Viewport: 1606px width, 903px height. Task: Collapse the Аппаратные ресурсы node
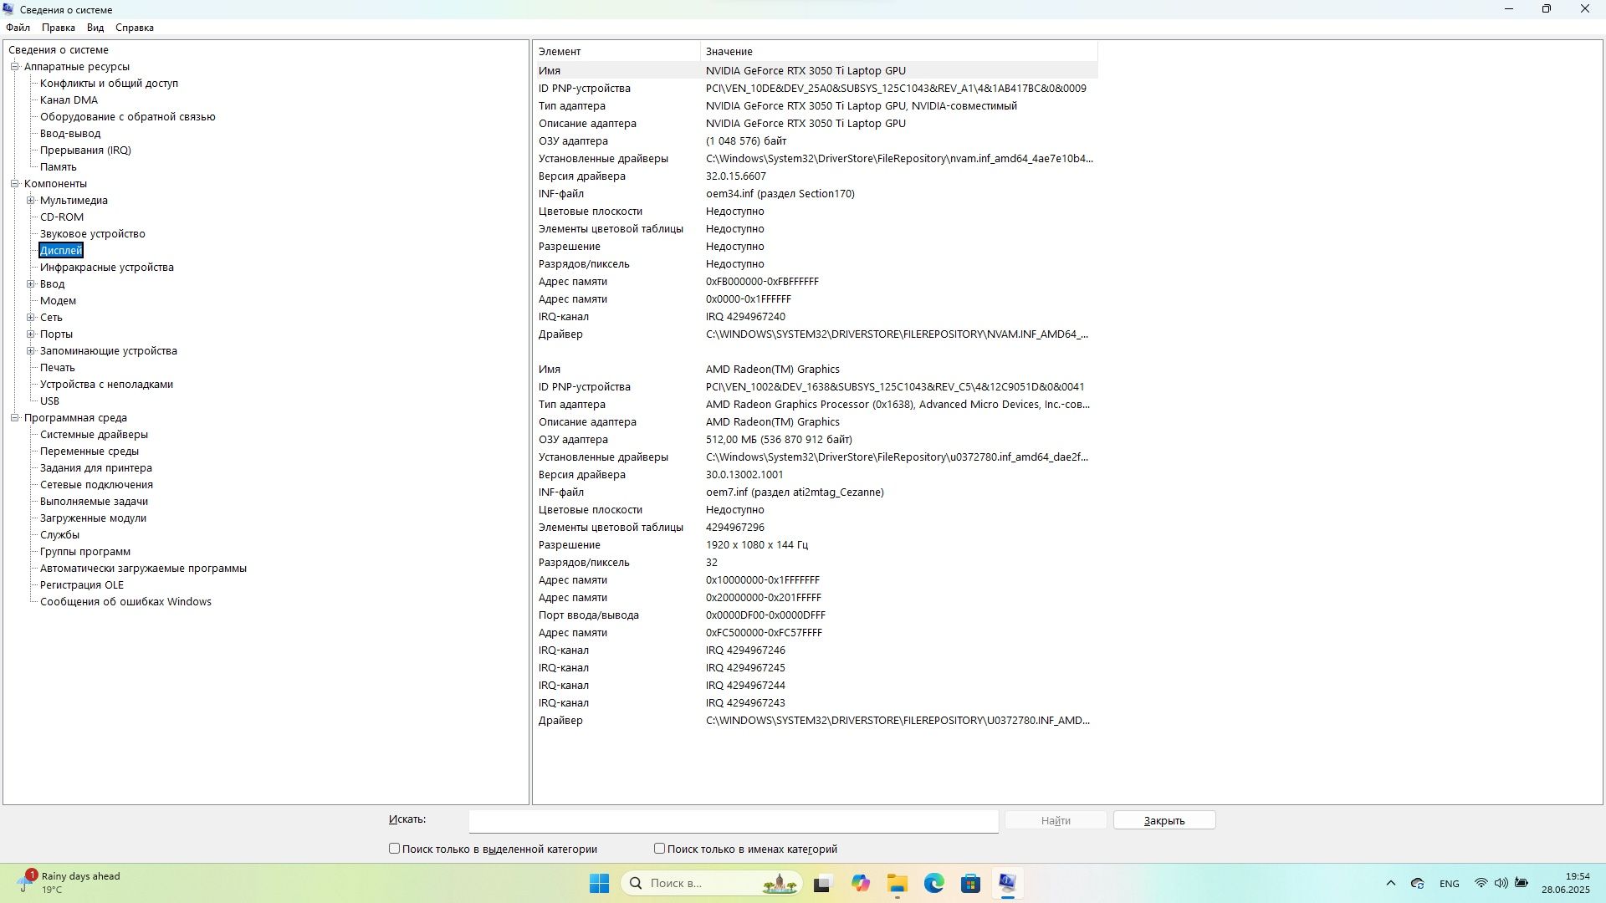14,67
